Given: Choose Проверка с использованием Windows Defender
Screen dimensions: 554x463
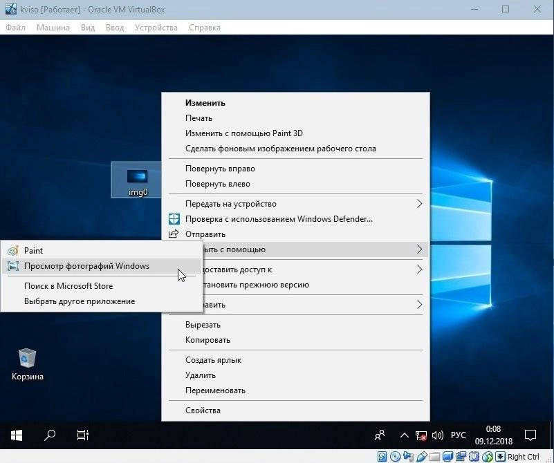Looking at the screenshot, I should tap(295, 219).
